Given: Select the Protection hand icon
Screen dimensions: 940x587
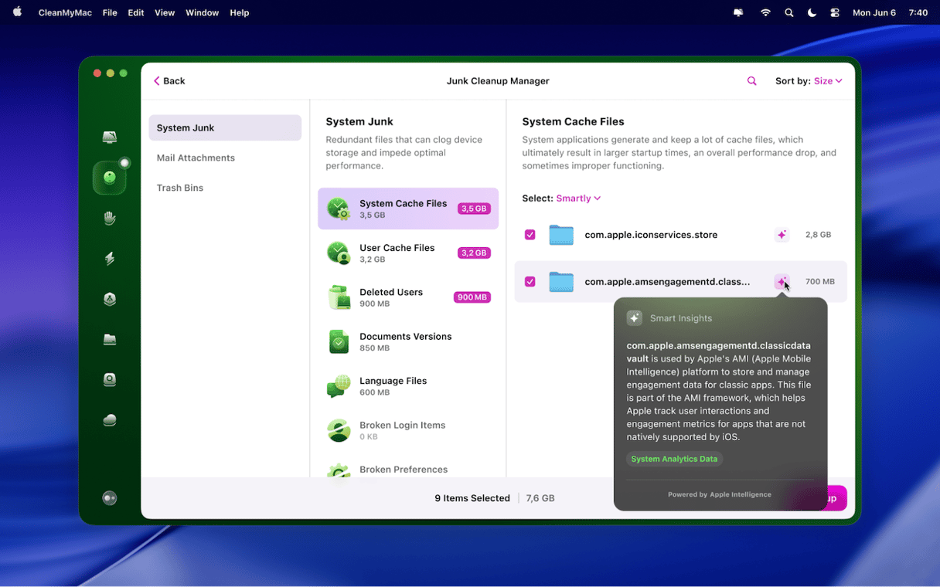Looking at the screenshot, I should coord(110,219).
